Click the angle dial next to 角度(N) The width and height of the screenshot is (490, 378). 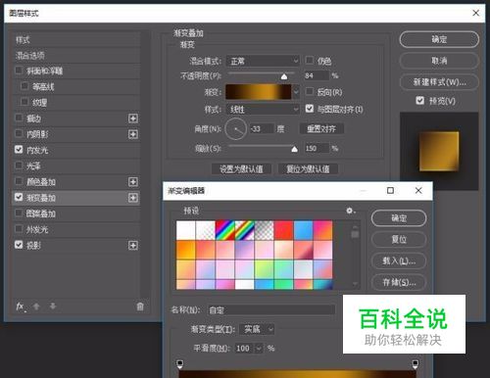[x=236, y=129]
